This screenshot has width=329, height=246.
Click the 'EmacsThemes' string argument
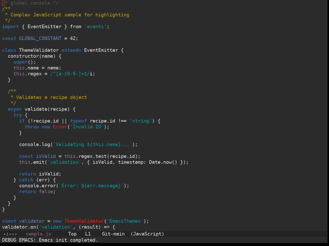(x=125, y=221)
